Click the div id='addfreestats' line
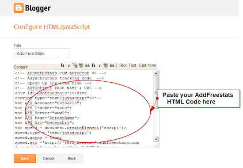 51,93
